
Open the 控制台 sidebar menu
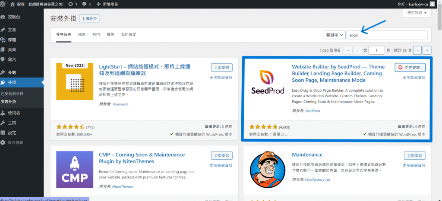pyautogui.click(x=22, y=17)
